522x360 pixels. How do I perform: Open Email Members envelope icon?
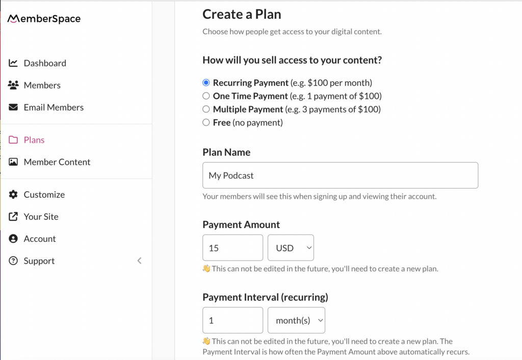(14, 107)
